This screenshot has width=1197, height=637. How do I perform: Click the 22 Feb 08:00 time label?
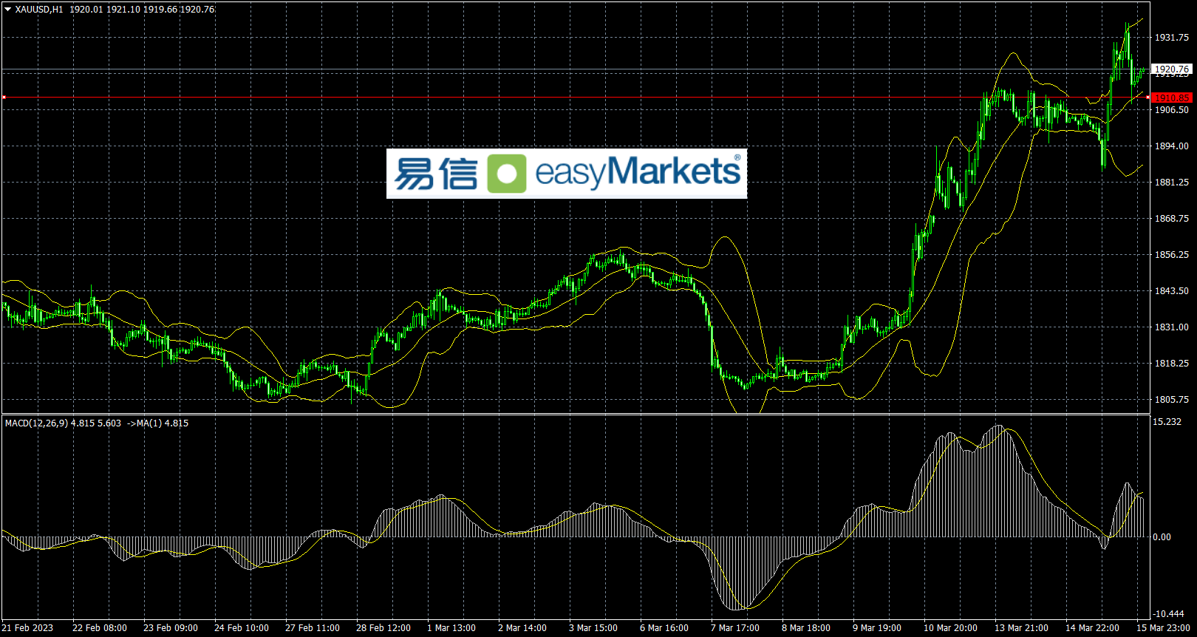click(100, 628)
